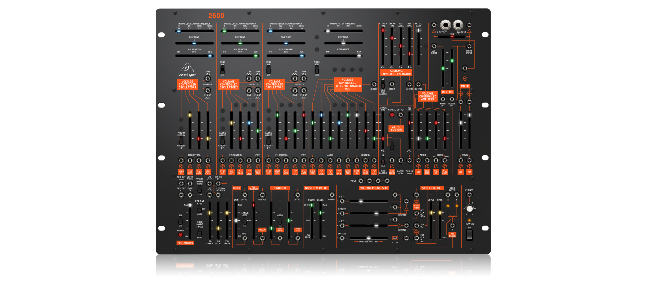Click the VCO 1 PULSE output jack
The height and width of the screenshot is (286, 647).
(208, 90)
